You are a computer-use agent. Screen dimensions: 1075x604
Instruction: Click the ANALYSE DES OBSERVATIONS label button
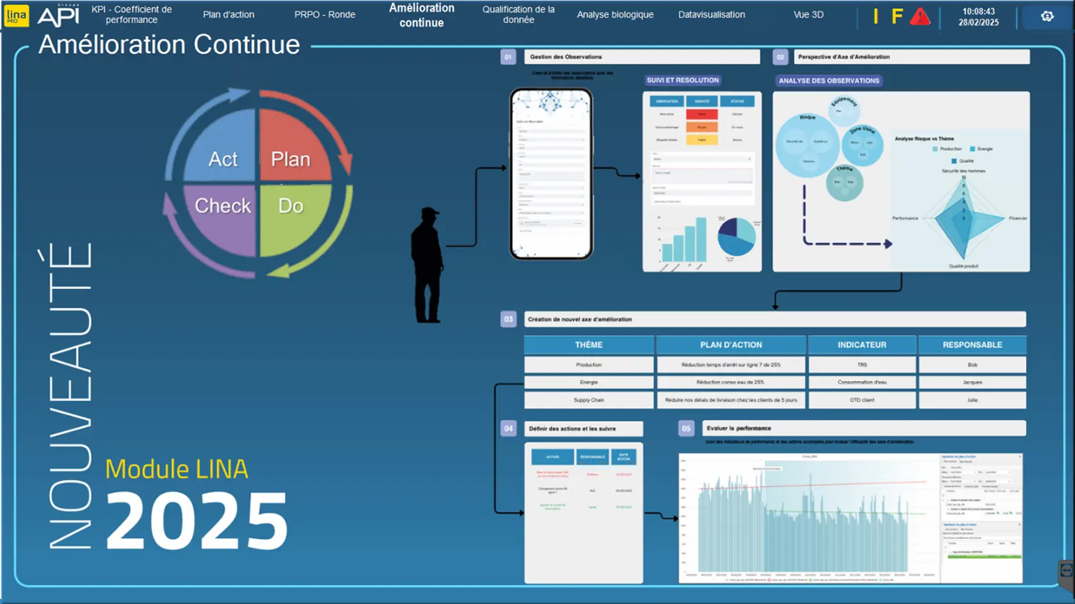(x=828, y=81)
